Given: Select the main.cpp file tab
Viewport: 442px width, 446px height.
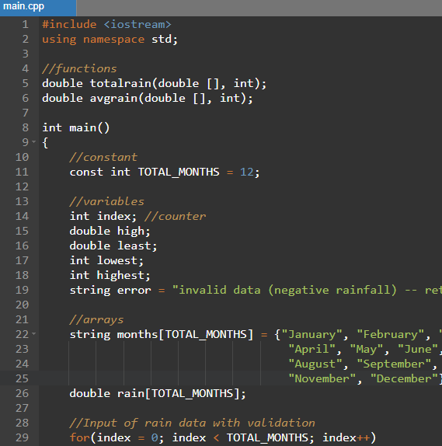Looking at the screenshot, I should (x=38, y=7).
